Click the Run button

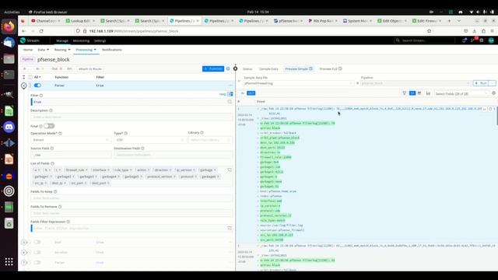(481, 83)
